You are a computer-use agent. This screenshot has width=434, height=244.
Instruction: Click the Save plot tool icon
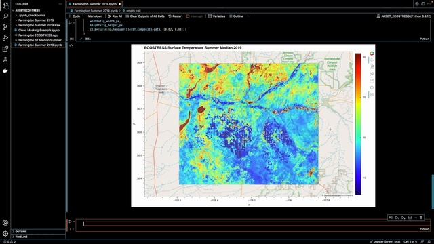click(372, 81)
